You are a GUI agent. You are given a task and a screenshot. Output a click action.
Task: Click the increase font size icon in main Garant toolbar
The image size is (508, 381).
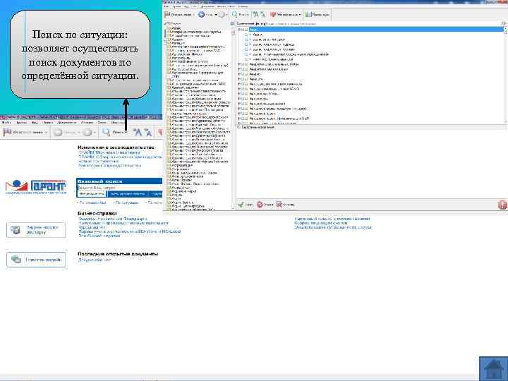point(138,132)
